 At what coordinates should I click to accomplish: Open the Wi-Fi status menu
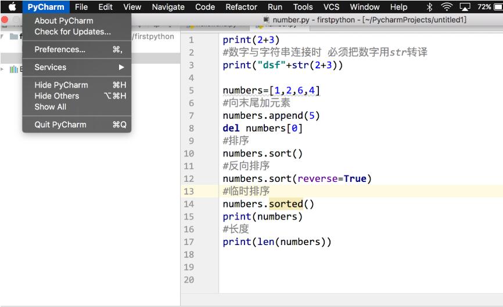coord(446,7)
